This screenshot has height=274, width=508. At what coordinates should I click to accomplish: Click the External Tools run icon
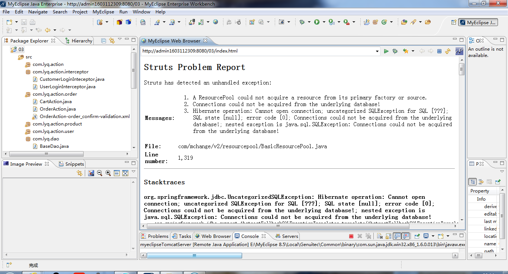[x=346, y=22]
